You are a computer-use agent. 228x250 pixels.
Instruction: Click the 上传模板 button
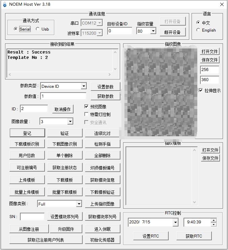pos(27,180)
